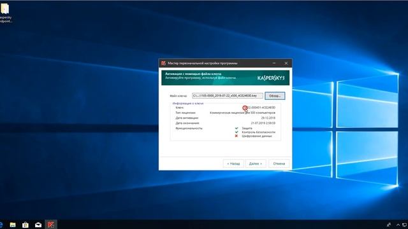Click the Тип лицензии label

pos(186,113)
